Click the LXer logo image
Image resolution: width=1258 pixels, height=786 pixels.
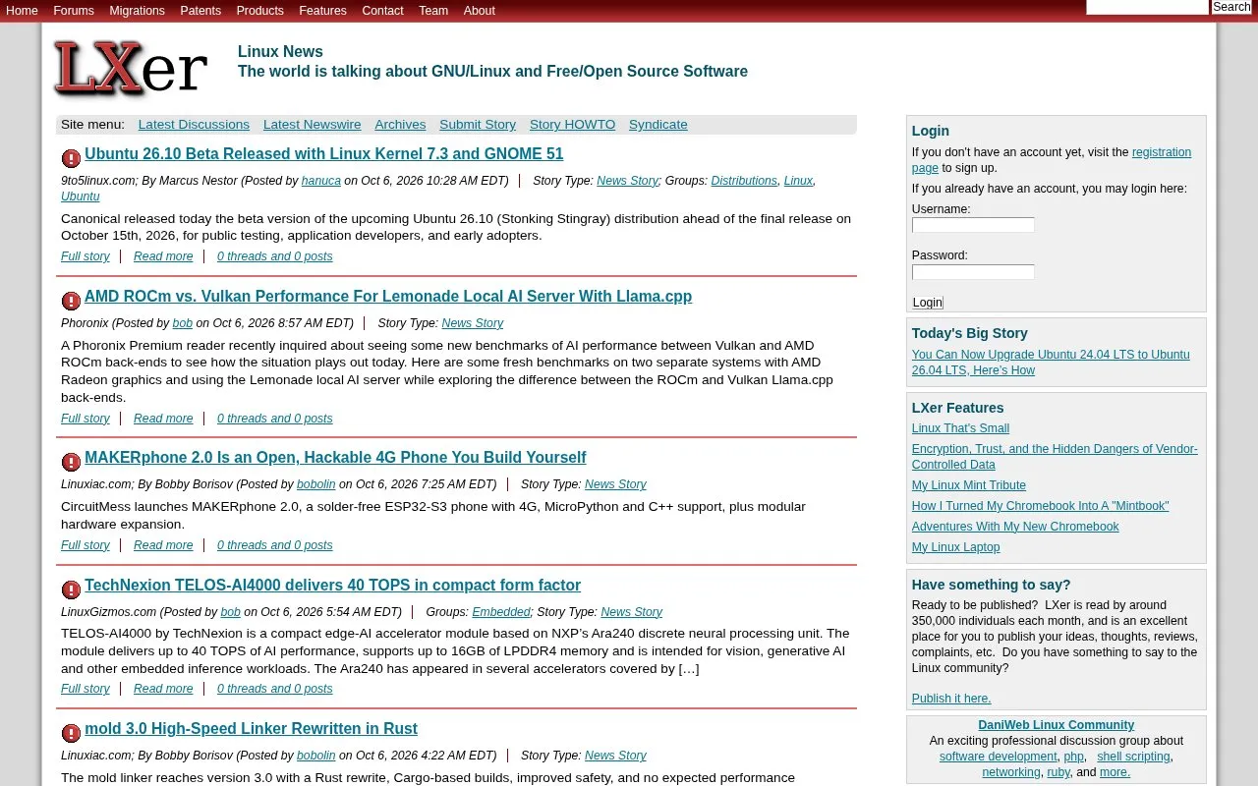(x=130, y=68)
